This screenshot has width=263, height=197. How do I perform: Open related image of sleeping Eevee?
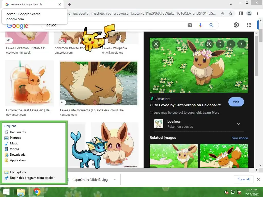point(224,156)
